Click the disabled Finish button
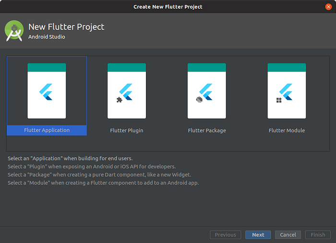 [318, 235]
